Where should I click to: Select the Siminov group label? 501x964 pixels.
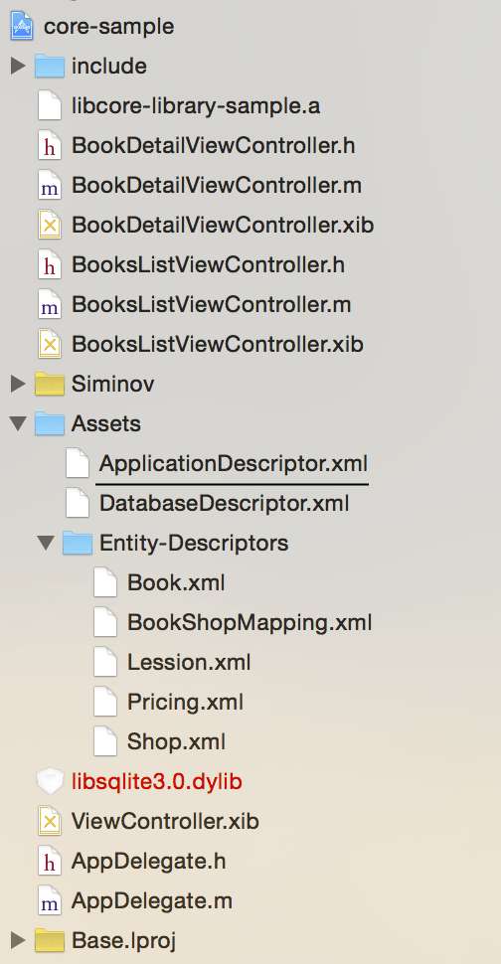click(x=112, y=385)
